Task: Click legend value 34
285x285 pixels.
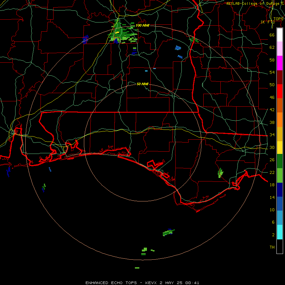Action: [x=272, y=135]
